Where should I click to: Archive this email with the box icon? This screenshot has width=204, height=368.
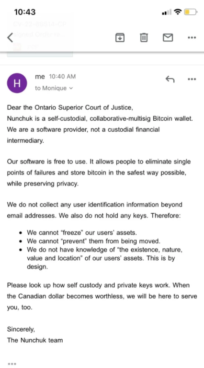120,37
